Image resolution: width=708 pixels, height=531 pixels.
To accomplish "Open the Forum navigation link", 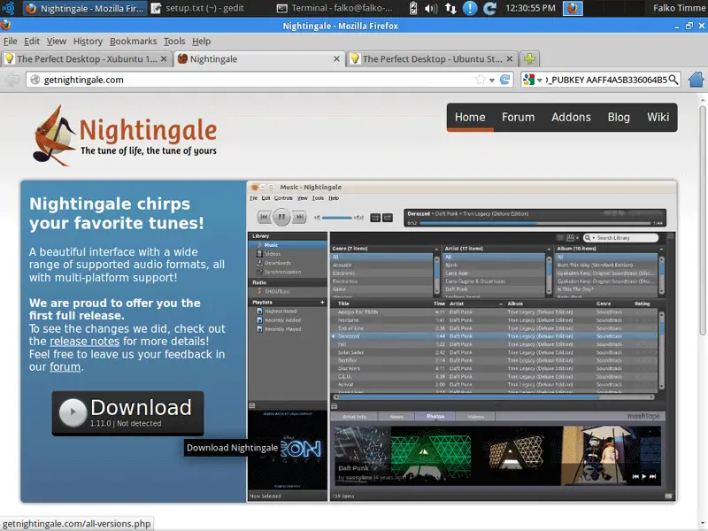I will (518, 118).
